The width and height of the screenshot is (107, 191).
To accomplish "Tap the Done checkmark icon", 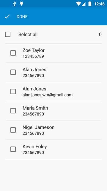I will (7, 17).
